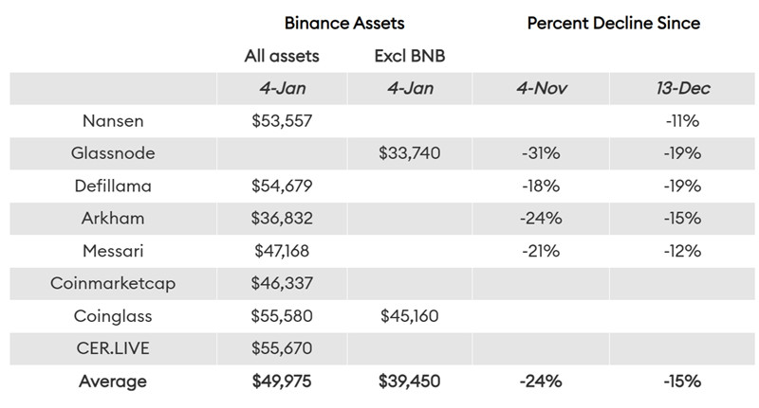
Task: Select the Arkham row label
Action: 114,218
